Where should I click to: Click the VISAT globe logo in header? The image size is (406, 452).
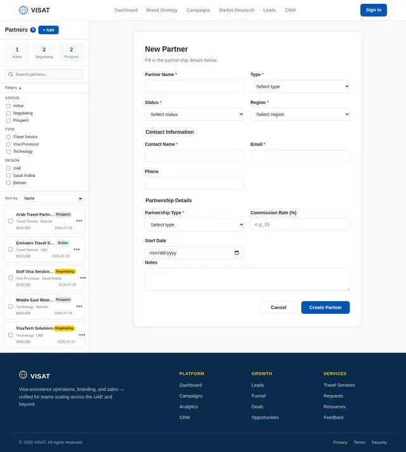(x=23, y=10)
